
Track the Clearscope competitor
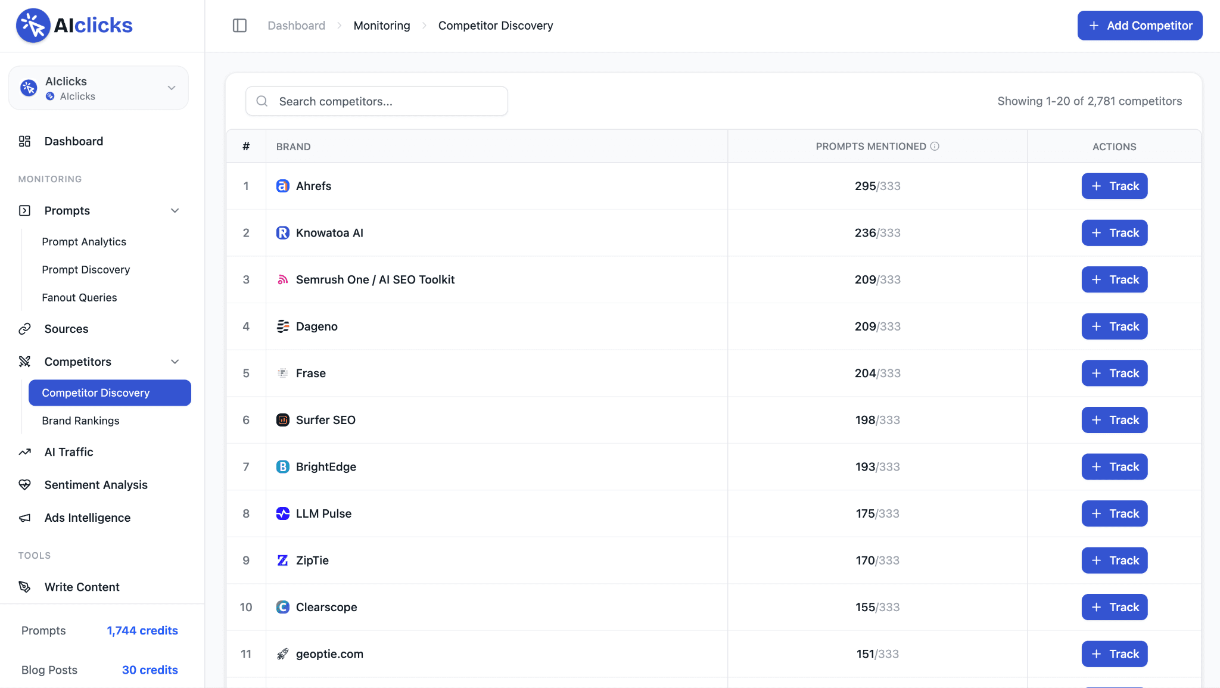pos(1115,607)
